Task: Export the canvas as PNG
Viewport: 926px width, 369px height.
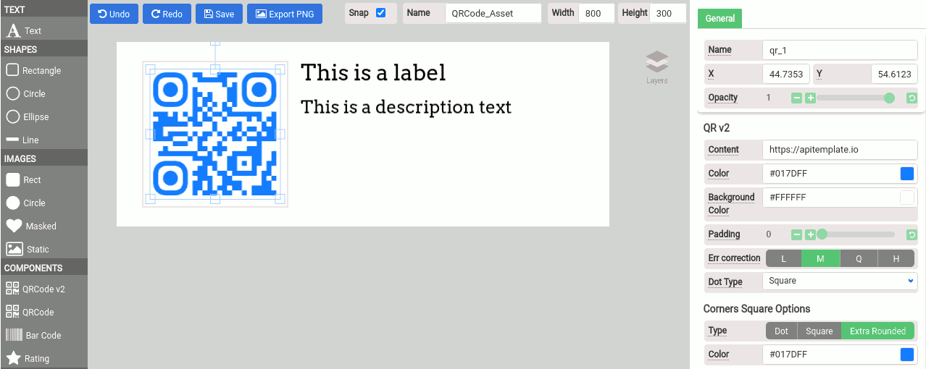Action: pos(285,14)
